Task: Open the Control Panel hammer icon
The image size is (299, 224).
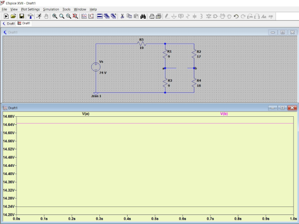Action: [30, 17]
